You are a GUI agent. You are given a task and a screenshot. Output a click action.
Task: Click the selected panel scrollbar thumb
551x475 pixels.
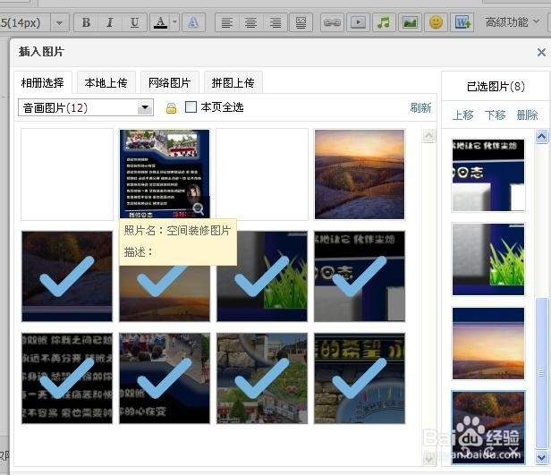pyautogui.click(x=541, y=372)
